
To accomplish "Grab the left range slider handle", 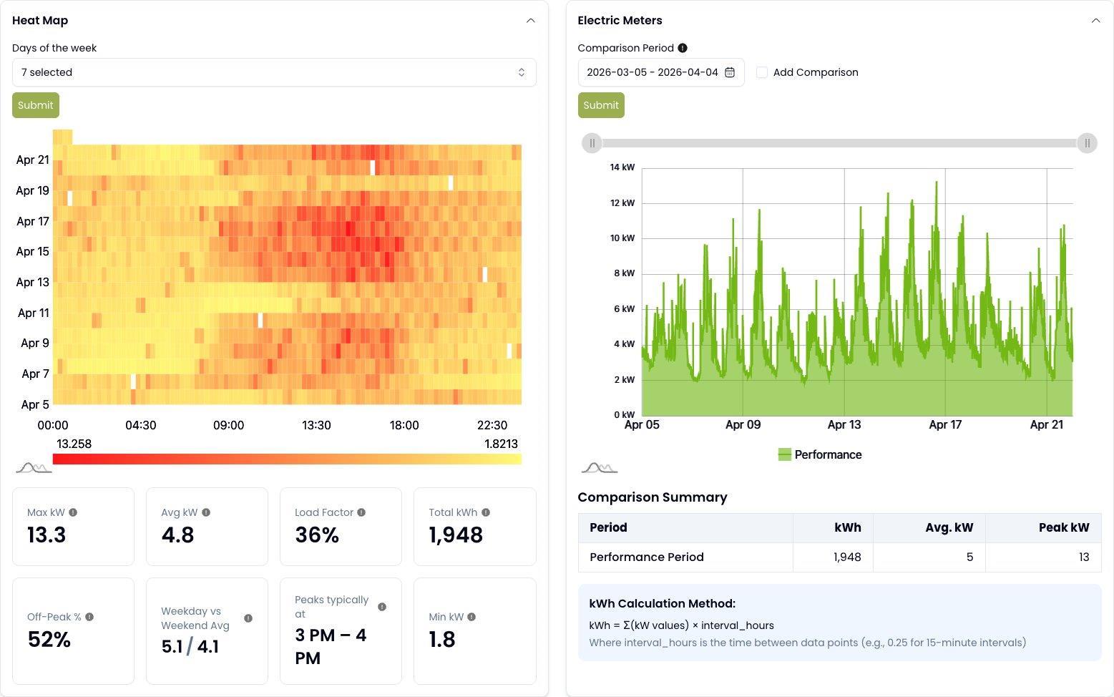I will [592, 143].
